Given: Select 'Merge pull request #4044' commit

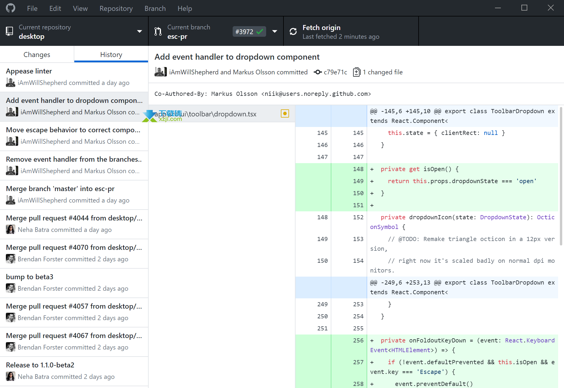Looking at the screenshot, I should pos(74,224).
